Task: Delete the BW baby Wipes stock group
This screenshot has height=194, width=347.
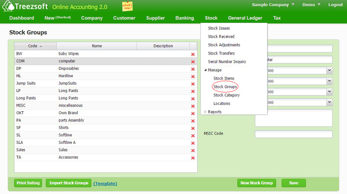Action: pos(193,54)
